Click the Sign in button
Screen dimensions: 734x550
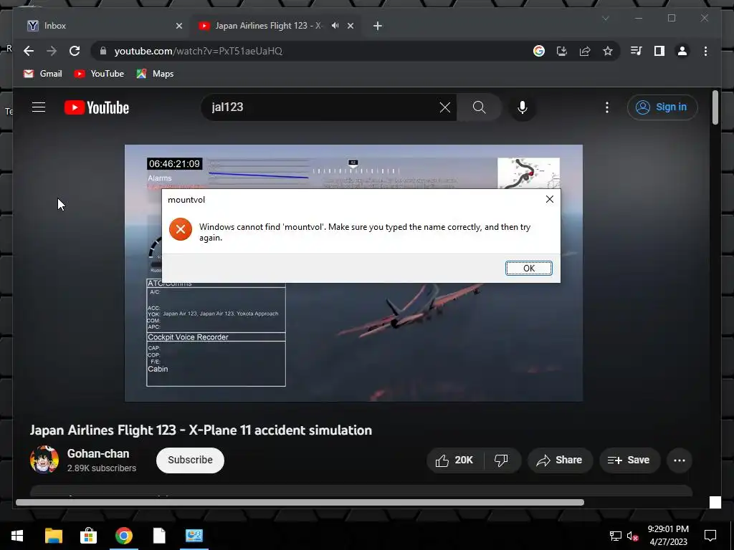[x=662, y=107]
